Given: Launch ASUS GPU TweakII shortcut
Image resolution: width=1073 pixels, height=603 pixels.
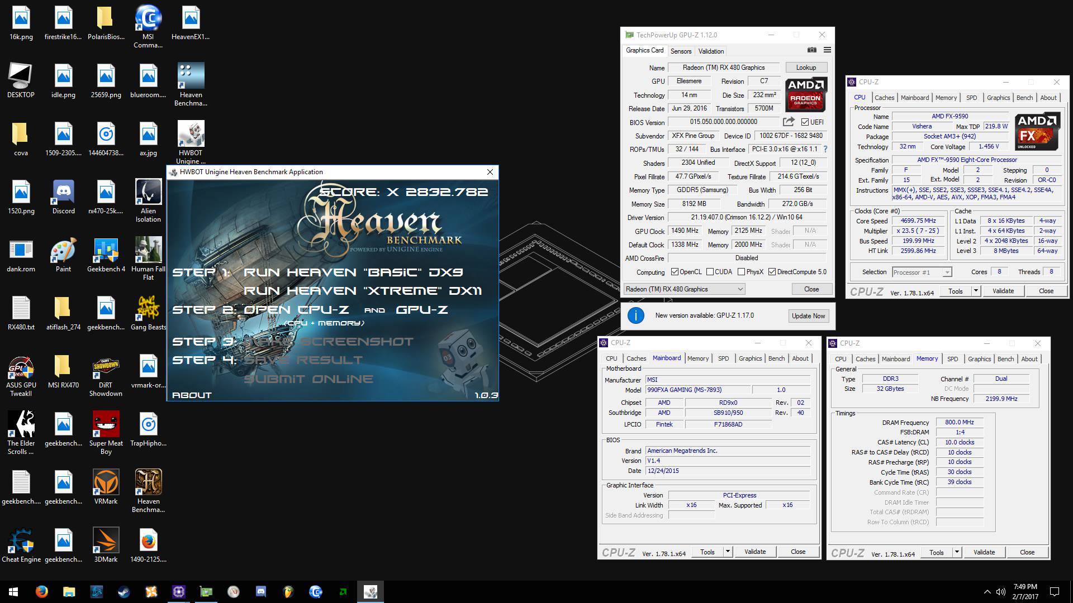Looking at the screenshot, I should [x=21, y=375].
